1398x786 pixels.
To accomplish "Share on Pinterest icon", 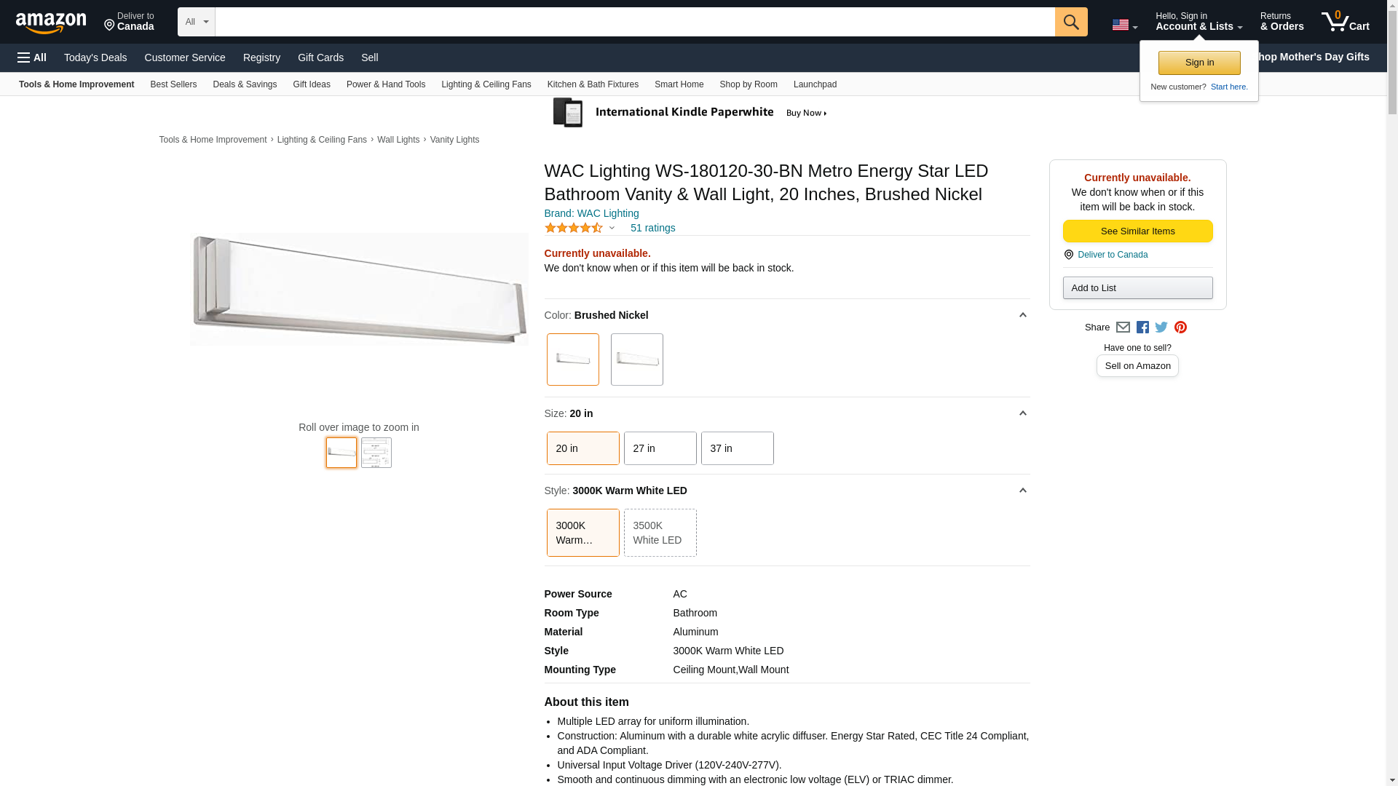I will [1180, 327].
